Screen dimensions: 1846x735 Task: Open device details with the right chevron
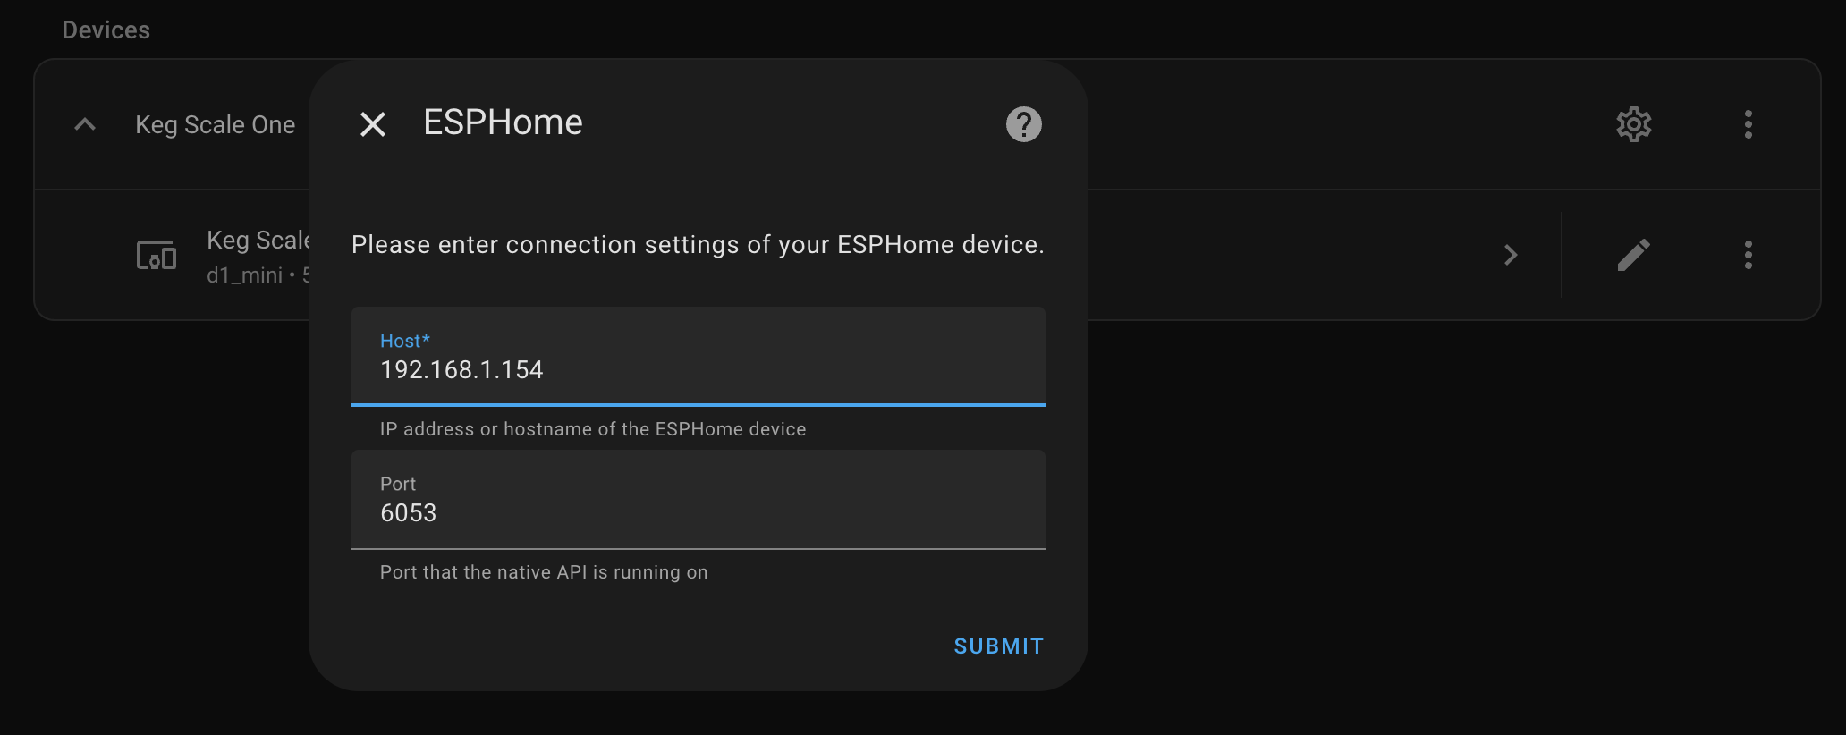1511,255
